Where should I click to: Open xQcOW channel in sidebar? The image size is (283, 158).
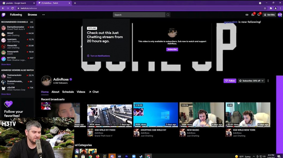17,88
